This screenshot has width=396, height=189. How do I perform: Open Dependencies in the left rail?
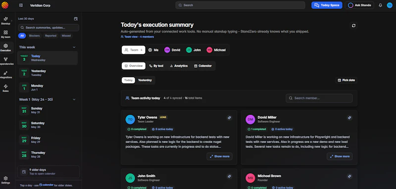tap(5, 61)
